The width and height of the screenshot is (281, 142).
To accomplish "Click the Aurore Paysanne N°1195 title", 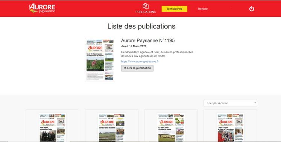I will pyautogui.click(x=148, y=40).
